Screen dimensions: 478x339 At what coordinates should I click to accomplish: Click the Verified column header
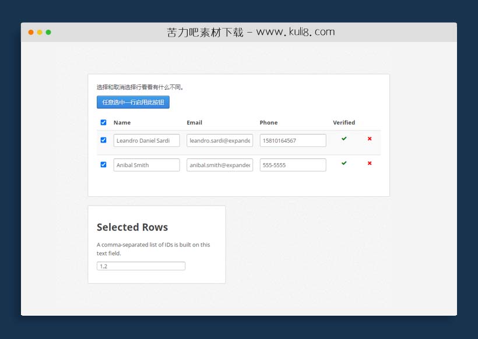coord(344,122)
